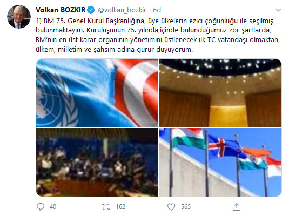This screenshot has height=216, width=289.
Task: View the UN and Turkish flags photo
Action: (x=97, y=93)
